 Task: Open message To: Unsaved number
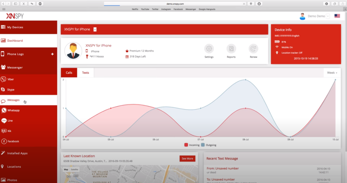(220, 179)
